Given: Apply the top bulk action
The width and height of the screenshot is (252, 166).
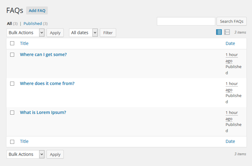Looking at the screenshot, I should 55,33.
